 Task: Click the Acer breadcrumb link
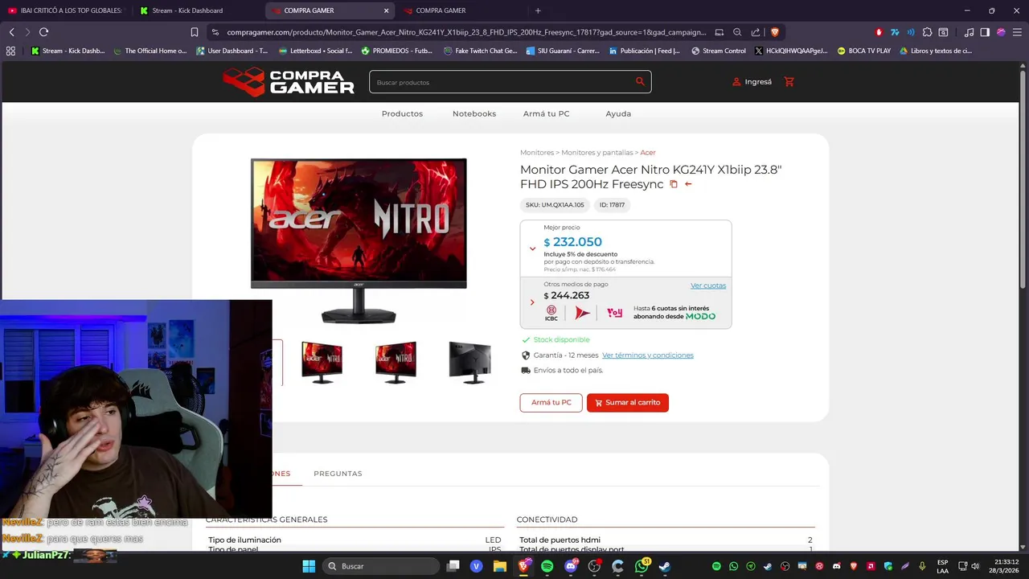tap(648, 152)
